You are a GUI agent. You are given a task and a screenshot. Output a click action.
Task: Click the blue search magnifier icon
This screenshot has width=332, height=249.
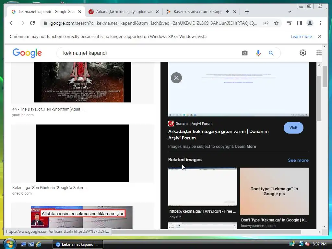coord(271,53)
